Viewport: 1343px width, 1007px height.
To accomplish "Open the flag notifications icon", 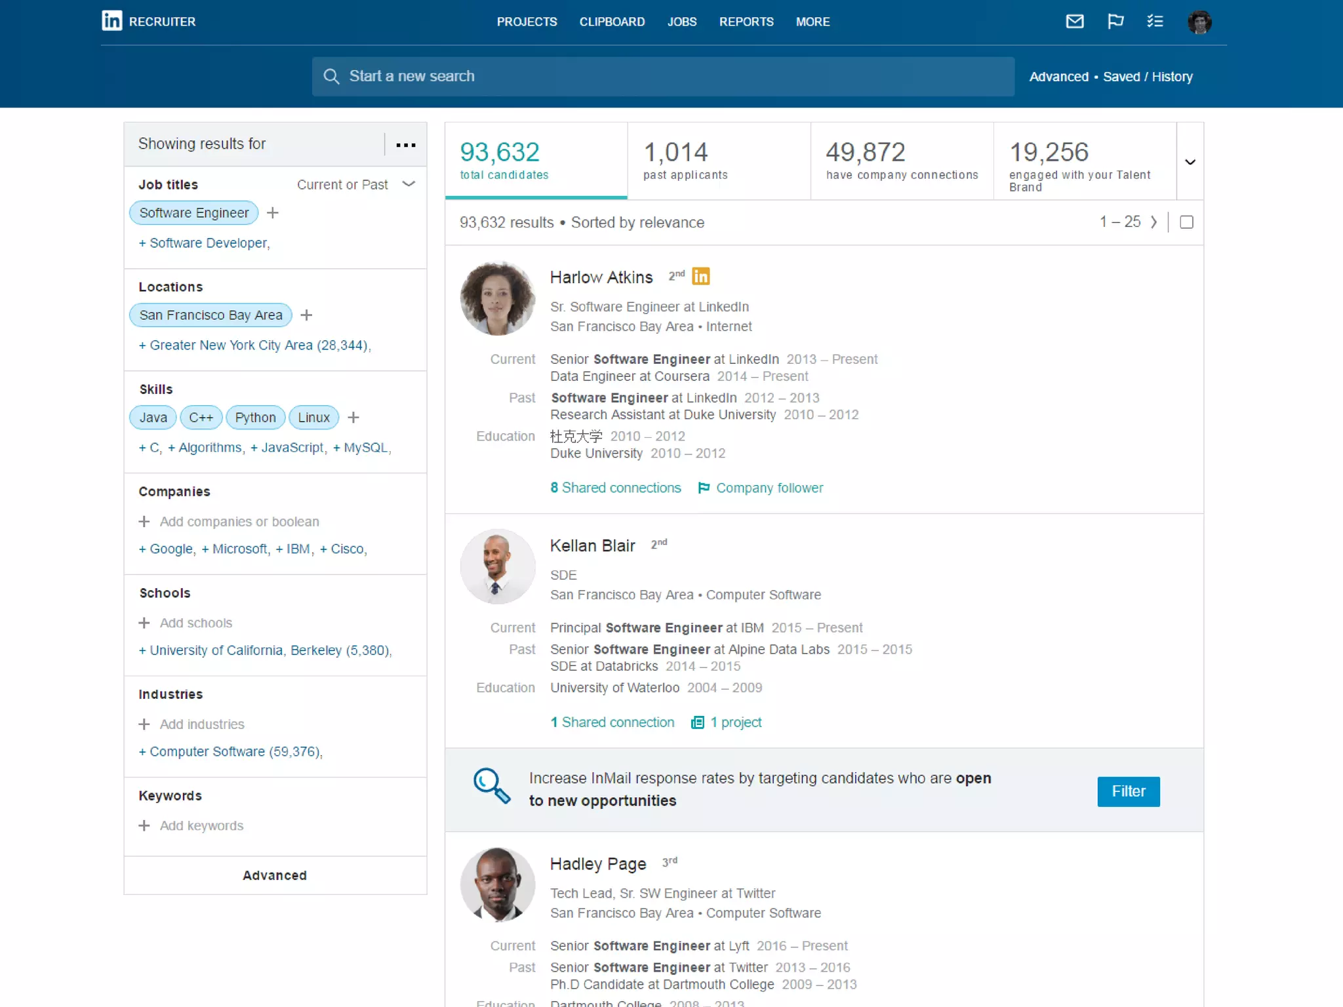I will click(x=1115, y=22).
